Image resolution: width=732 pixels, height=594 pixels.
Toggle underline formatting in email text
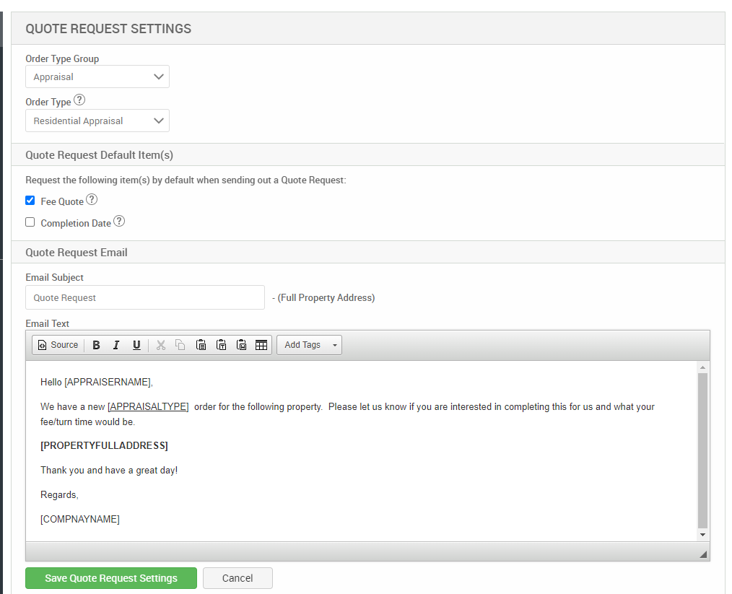coord(136,345)
